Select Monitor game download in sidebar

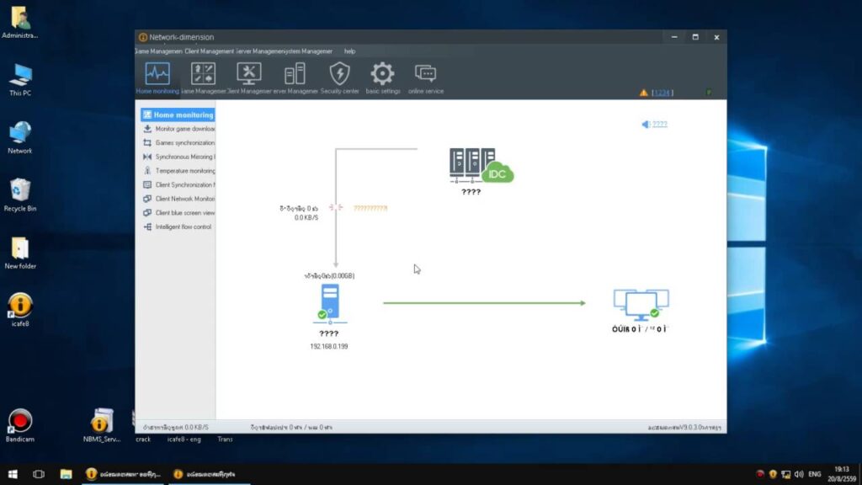(x=178, y=129)
